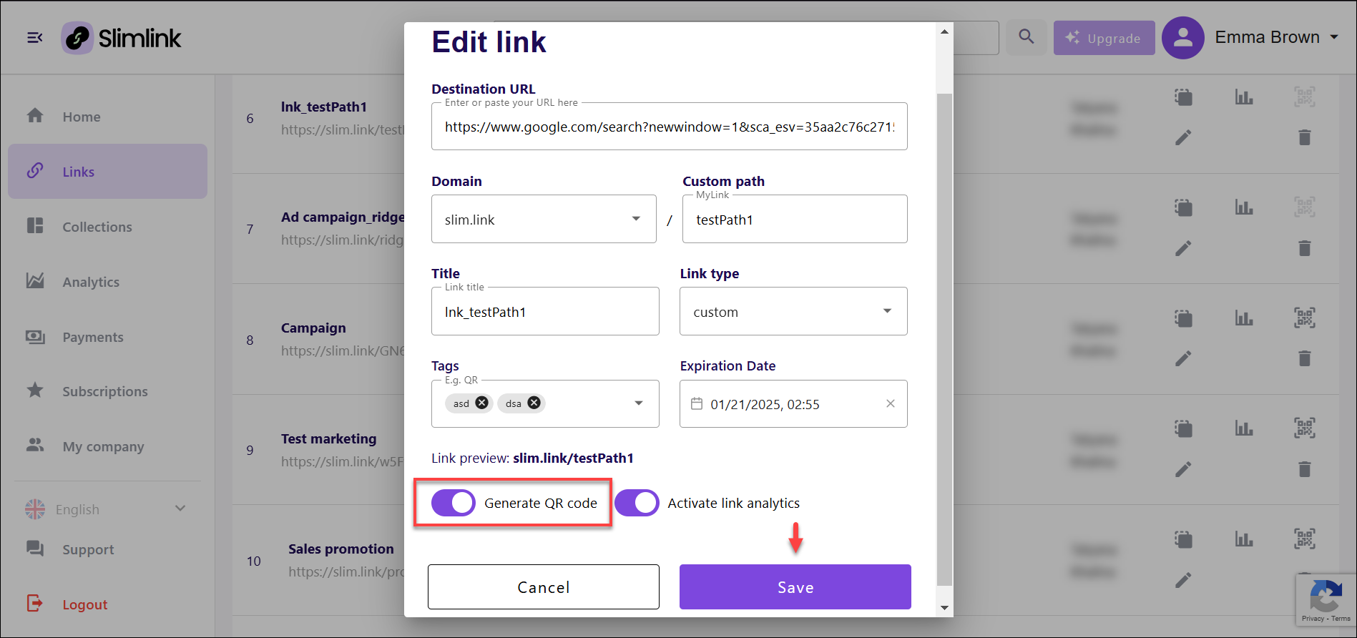Delete trash icon for lnk_testPath1 row
This screenshot has width=1357, height=638.
pyautogui.click(x=1305, y=137)
